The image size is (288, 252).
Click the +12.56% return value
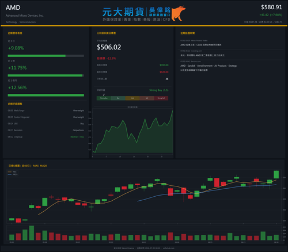17,87
